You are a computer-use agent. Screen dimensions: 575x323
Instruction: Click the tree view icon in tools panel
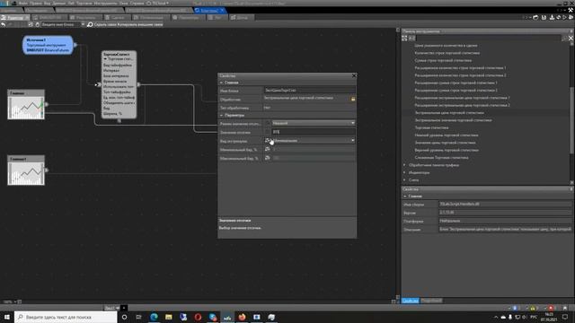[x=404, y=38]
